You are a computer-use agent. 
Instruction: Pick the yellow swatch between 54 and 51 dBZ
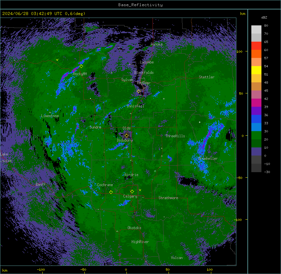coord(256,70)
